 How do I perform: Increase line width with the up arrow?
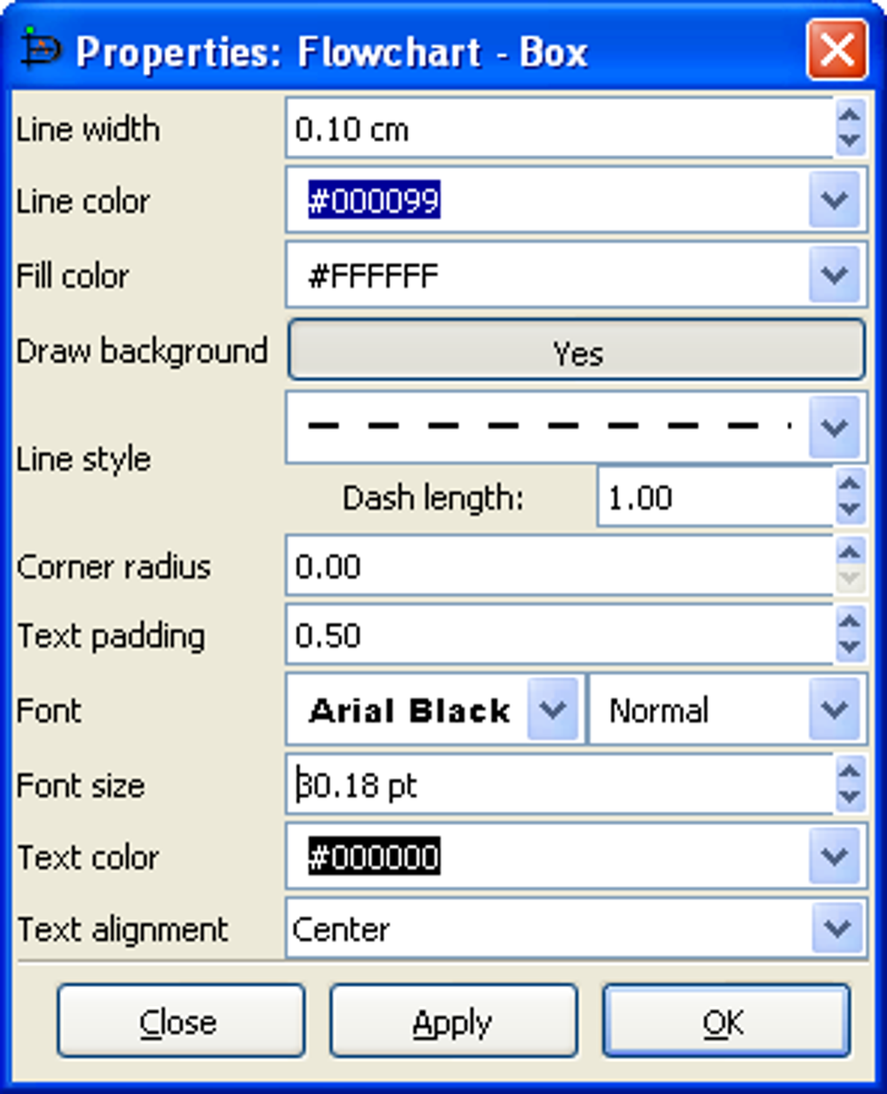coord(849,115)
